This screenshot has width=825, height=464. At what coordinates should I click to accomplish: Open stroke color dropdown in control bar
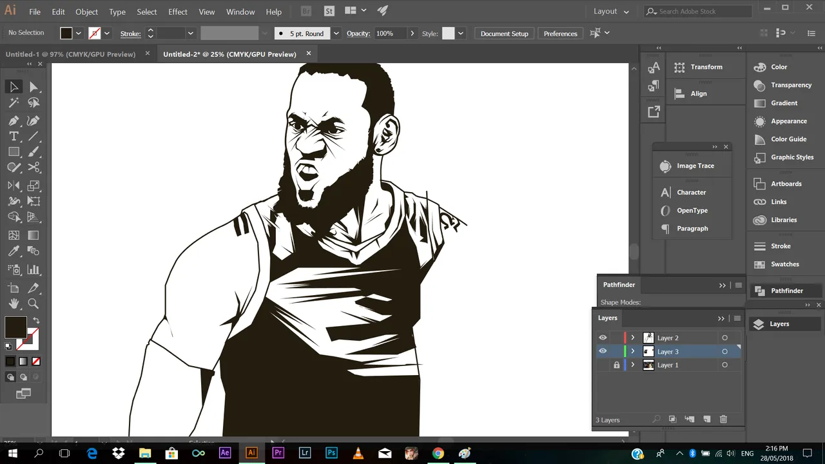[x=107, y=33]
